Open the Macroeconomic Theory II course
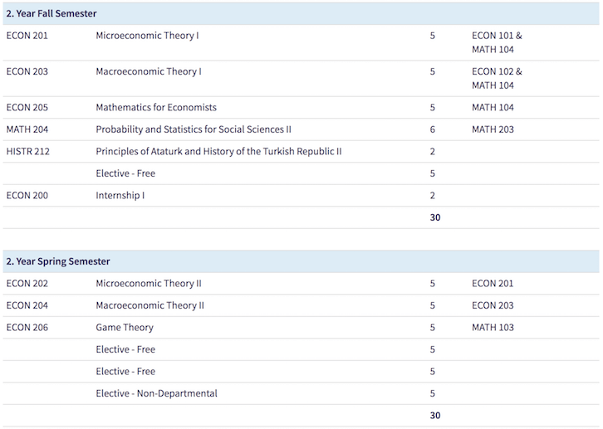 tap(150, 305)
